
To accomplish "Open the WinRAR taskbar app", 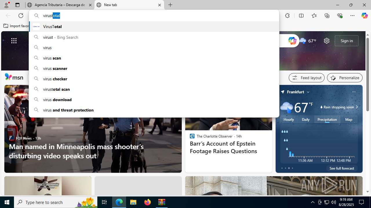I will (x=162, y=202).
